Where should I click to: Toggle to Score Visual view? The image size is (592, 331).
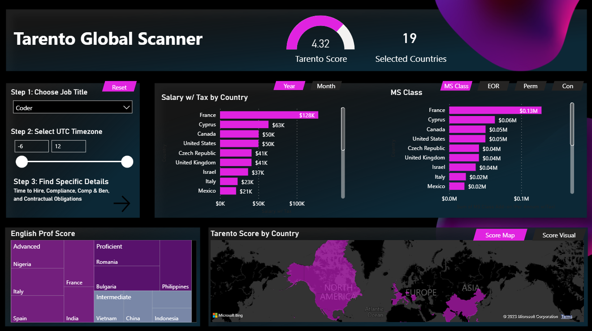point(558,235)
